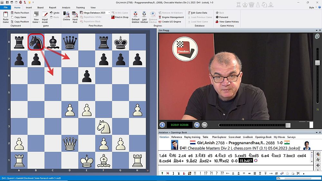322x181 pixels.
Task: Rewind the video with the back button
Action: (197, 125)
